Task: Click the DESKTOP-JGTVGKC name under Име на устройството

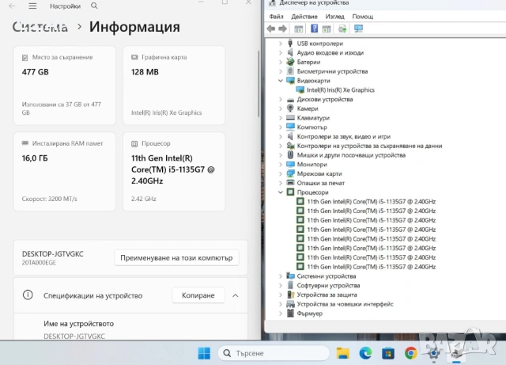Action: point(74,336)
